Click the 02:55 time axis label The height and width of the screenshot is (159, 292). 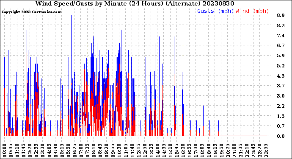click(x=36, y=151)
